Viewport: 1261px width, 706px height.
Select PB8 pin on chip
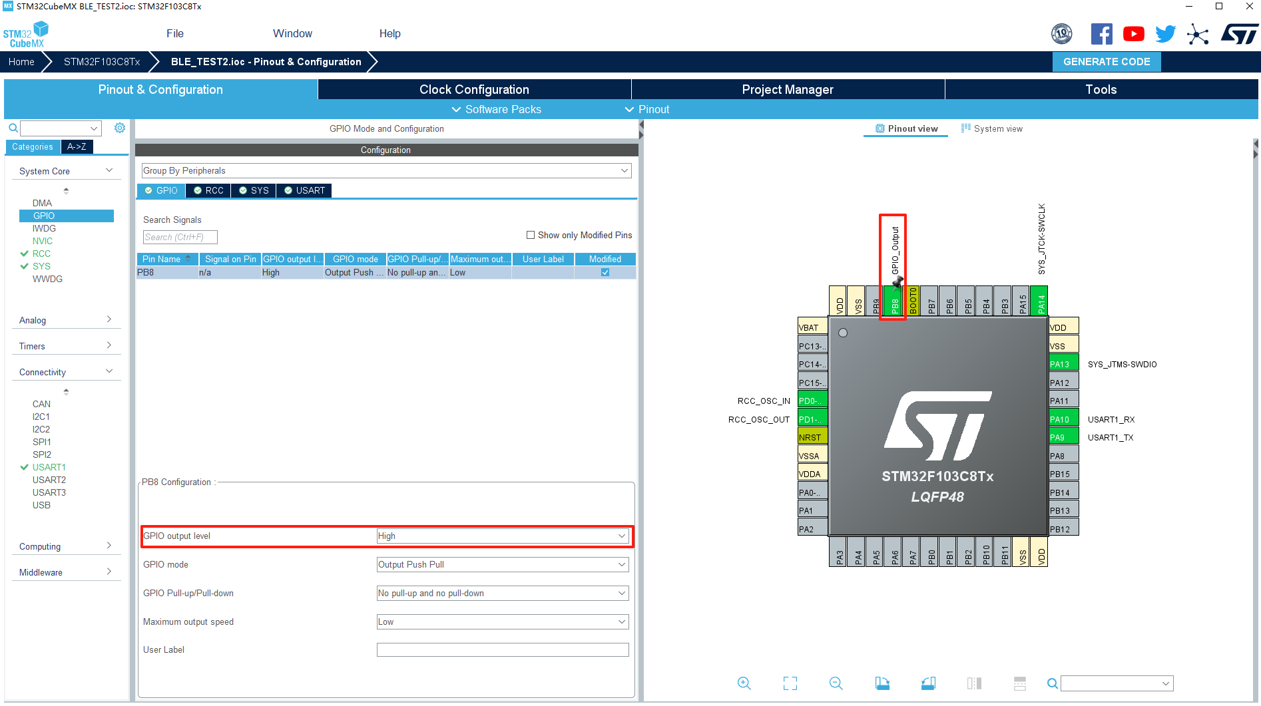click(894, 301)
